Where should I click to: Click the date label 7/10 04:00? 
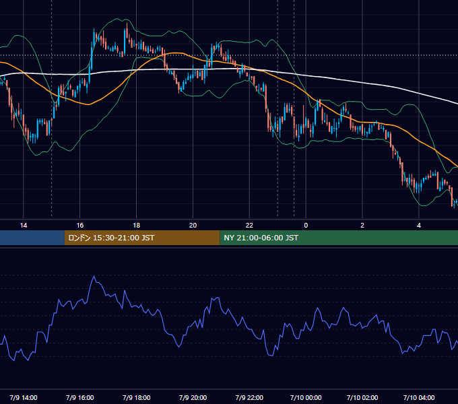[x=419, y=397]
